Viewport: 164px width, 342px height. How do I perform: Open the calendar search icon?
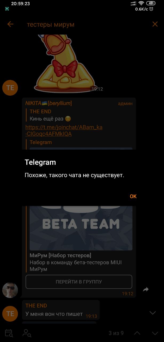pos(9,333)
